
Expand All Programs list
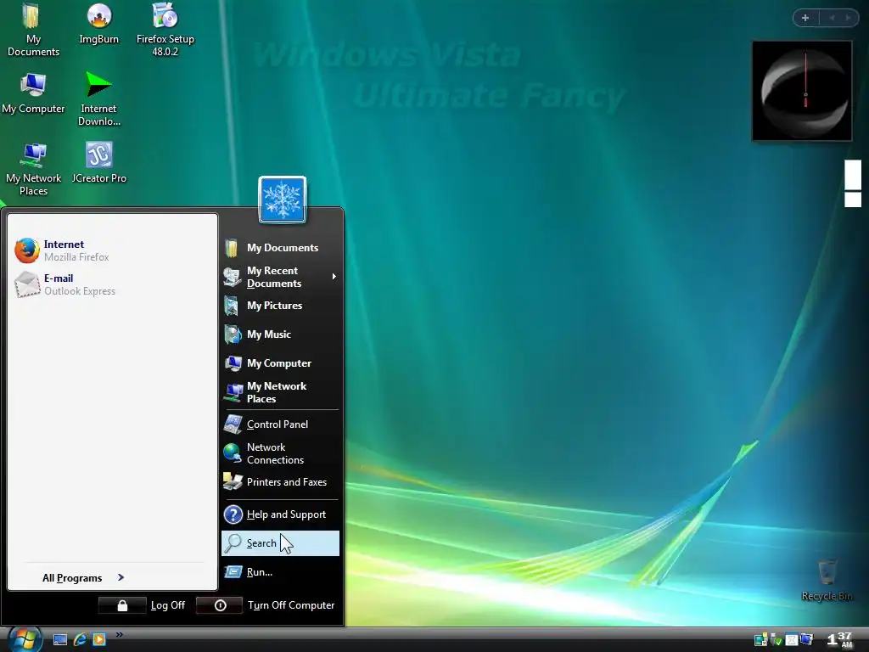[x=84, y=577]
